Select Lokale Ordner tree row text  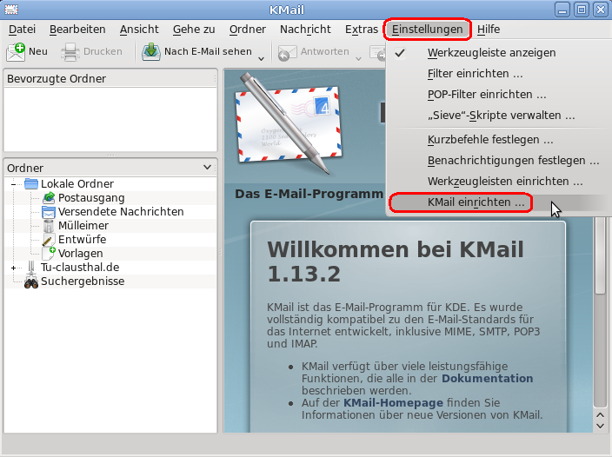point(77,183)
